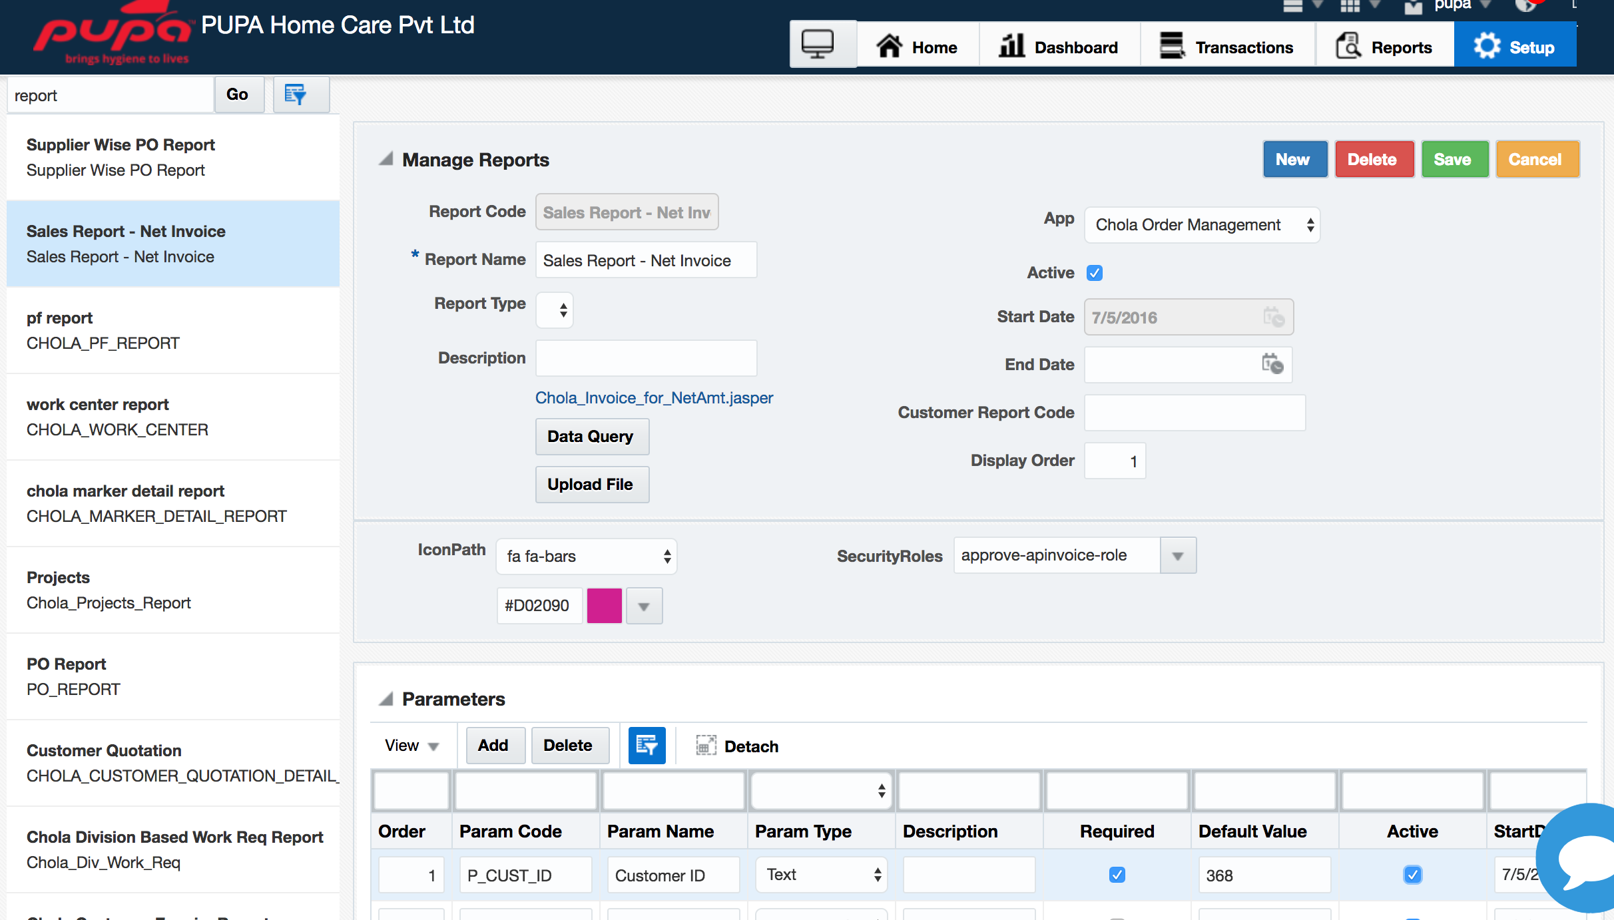Select pf report in the list

pos(173,330)
